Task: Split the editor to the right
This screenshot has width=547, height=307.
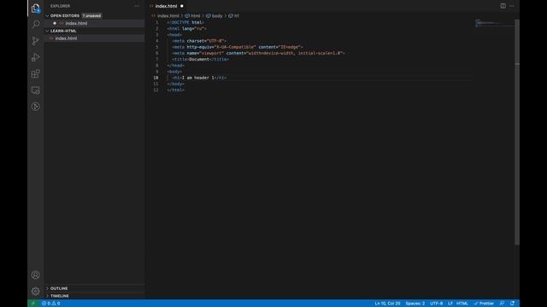Action: [x=503, y=6]
